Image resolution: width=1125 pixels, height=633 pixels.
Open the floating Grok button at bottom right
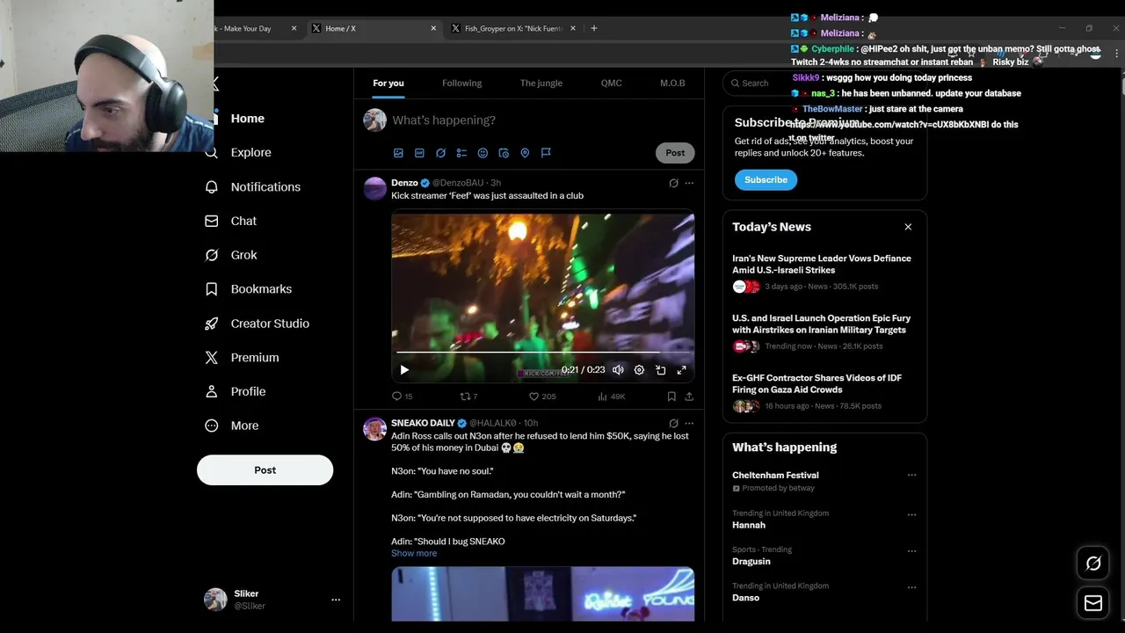pyautogui.click(x=1093, y=564)
